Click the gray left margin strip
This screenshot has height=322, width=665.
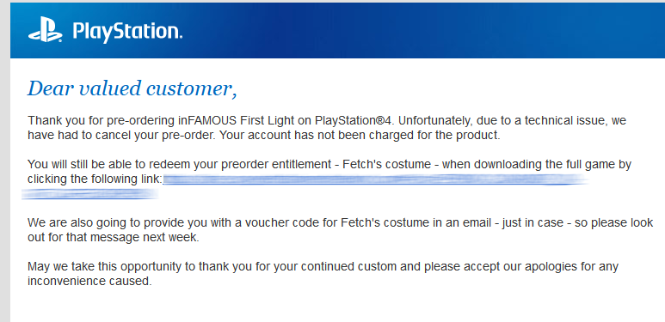coord(4,161)
